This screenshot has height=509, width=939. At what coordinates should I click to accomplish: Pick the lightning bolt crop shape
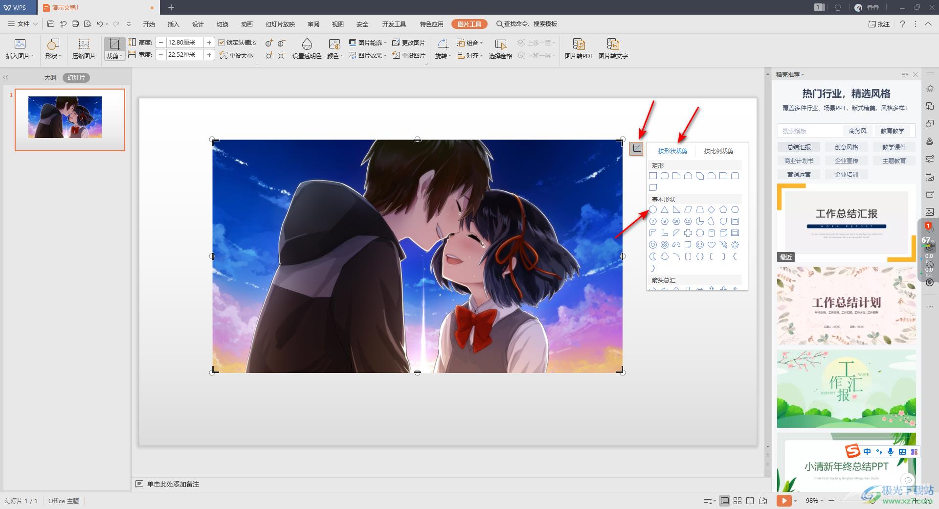723,245
